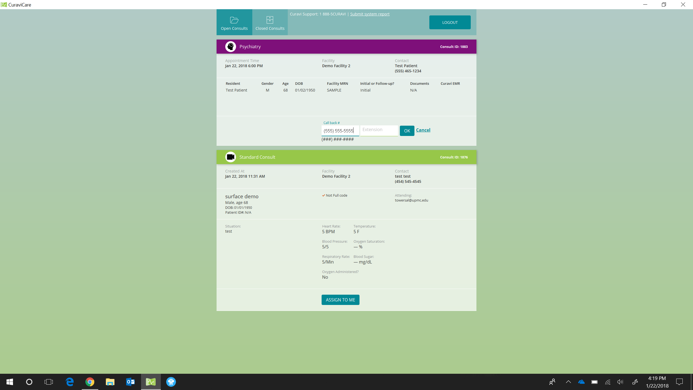693x390 pixels.
Task: Open the Submit system report link
Action: (370, 14)
